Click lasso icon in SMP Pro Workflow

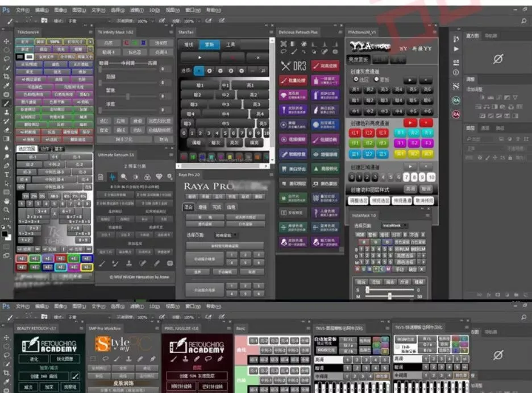coord(106,358)
